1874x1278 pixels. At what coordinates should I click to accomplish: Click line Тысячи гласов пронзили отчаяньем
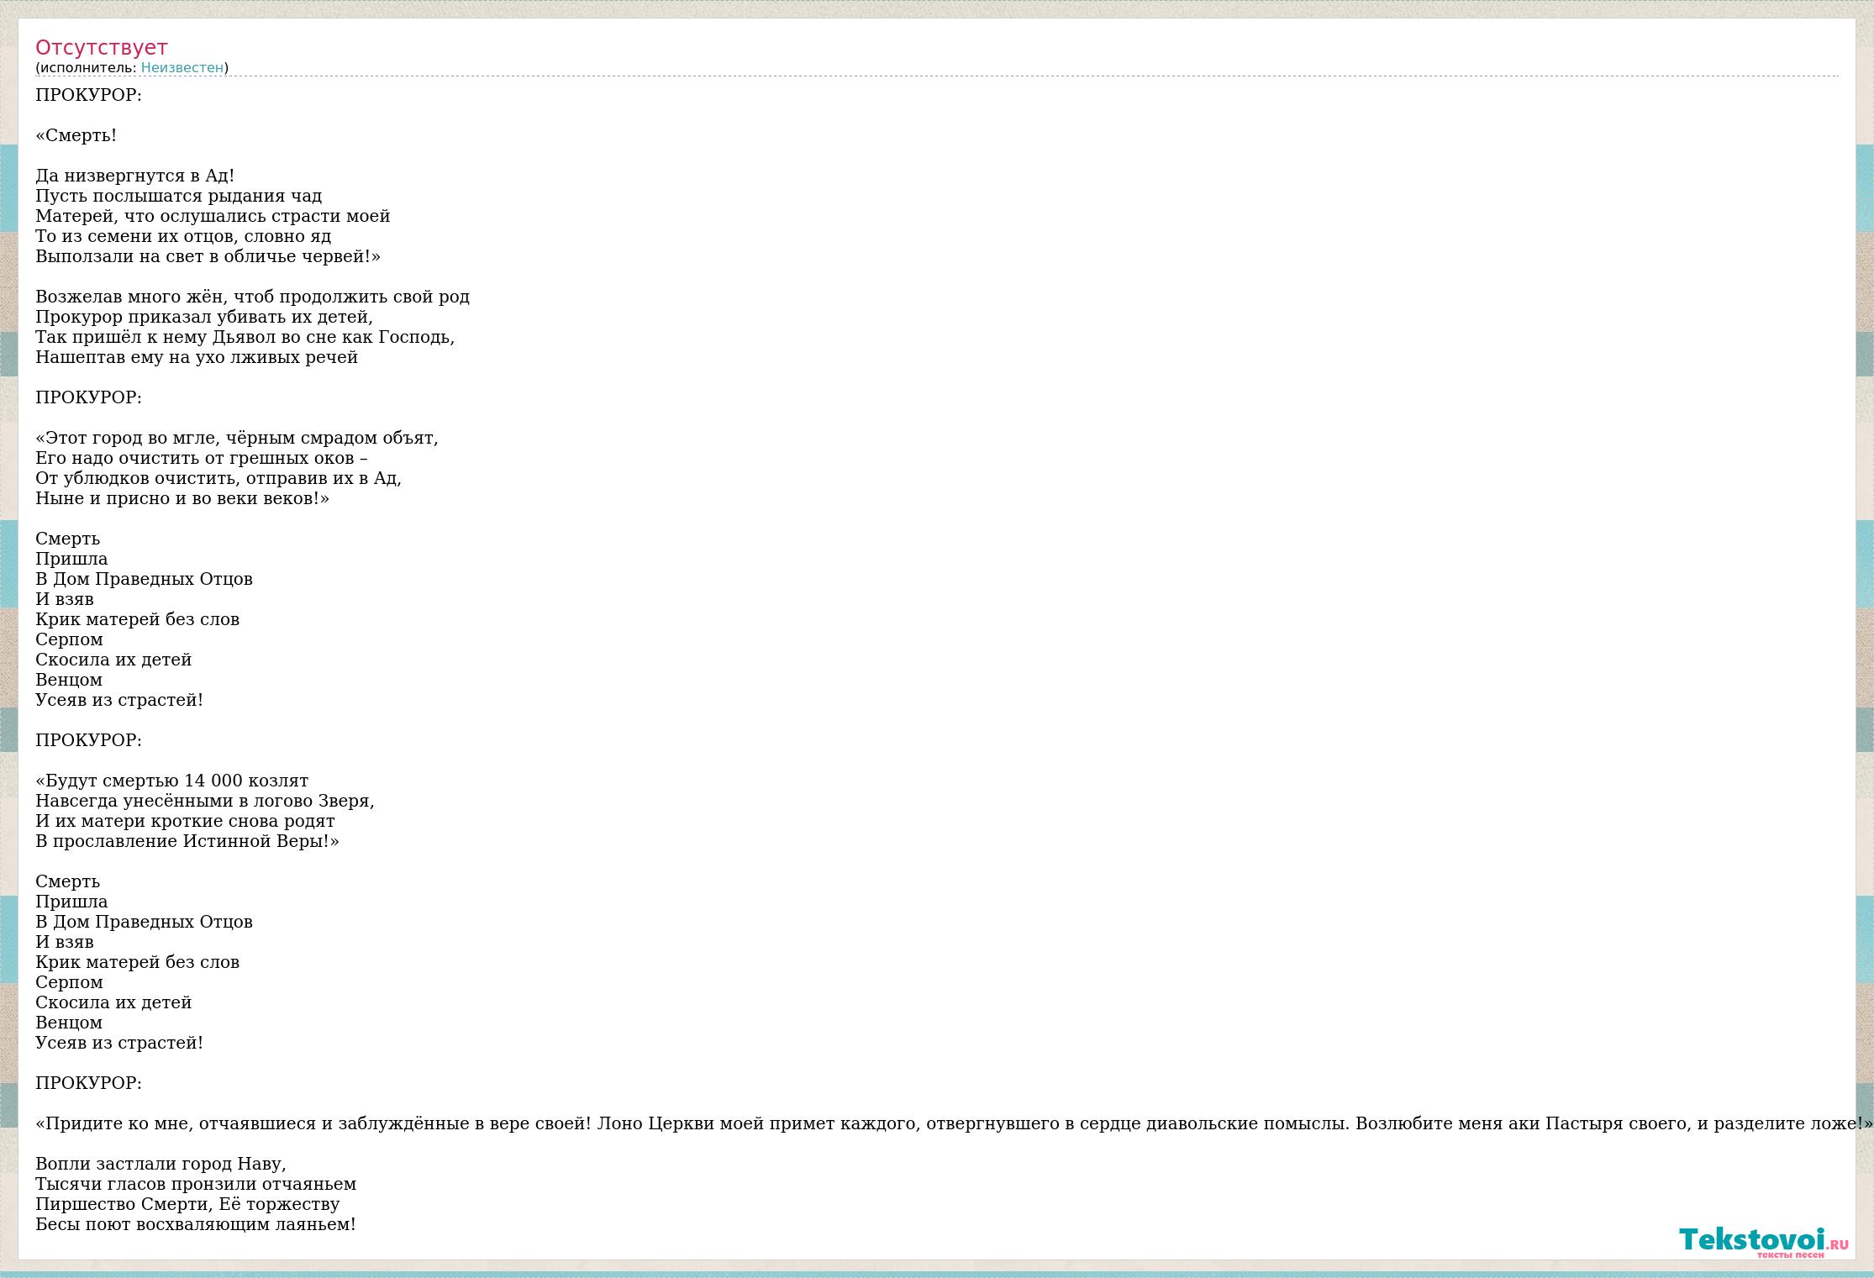196,1184
